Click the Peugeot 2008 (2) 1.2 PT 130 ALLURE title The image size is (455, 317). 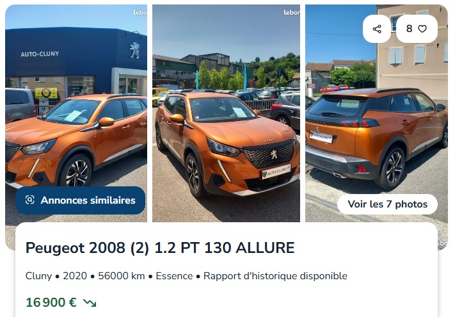pos(160,248)
